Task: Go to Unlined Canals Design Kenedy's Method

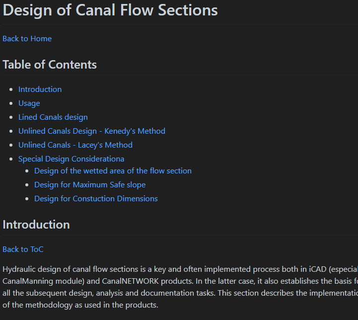Action: coord(91,131)
